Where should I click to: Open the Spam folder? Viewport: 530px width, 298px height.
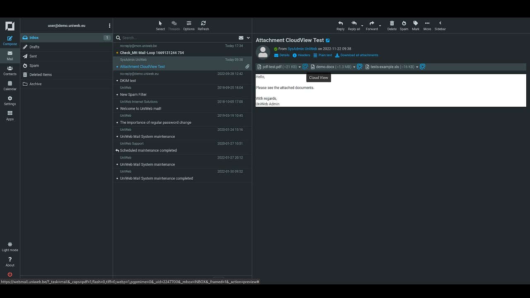tap(66, 65)
